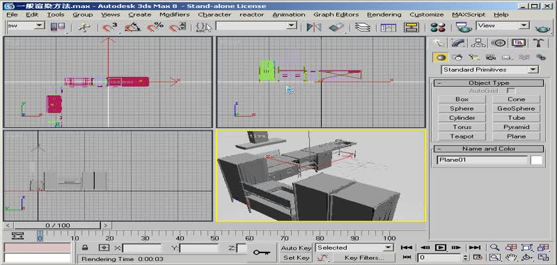Image resolution: width=557 pixels, height=265 pixels.
Task: Click the object color swatch
Action: coord(536,160)
